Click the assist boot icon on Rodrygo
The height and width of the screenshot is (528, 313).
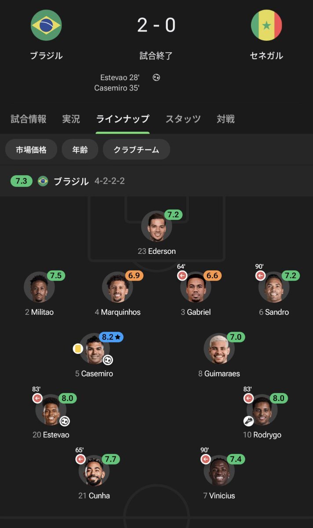click(248, 420)
